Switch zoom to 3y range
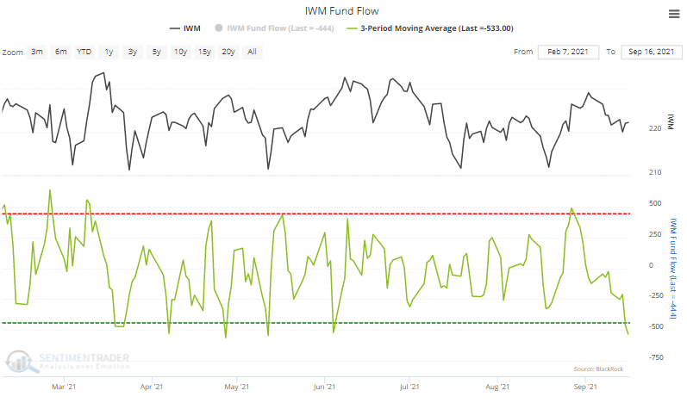 [x=132, y=53]
